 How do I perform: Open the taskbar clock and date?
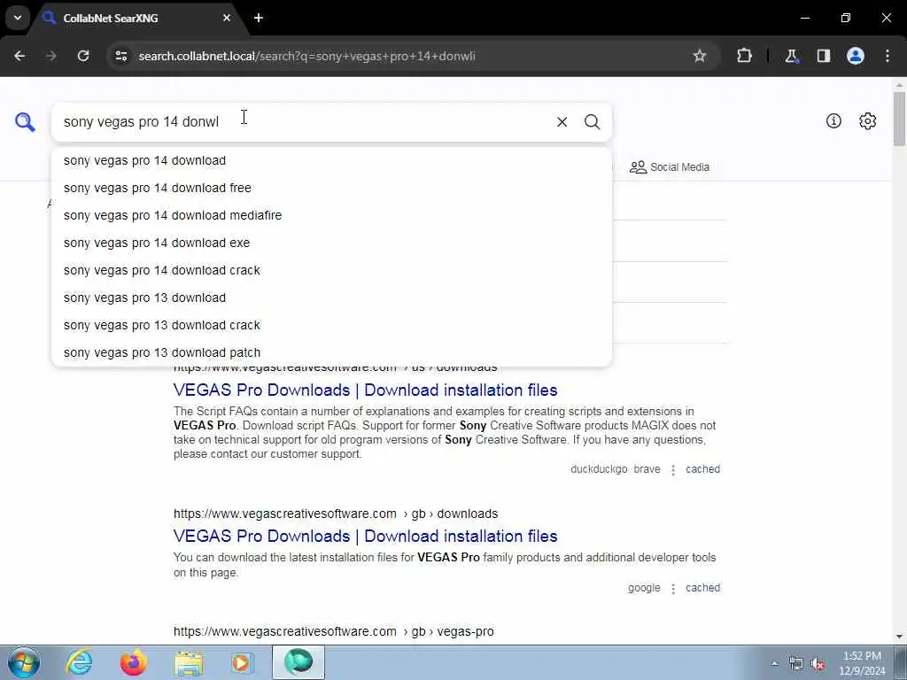(862, 663)
